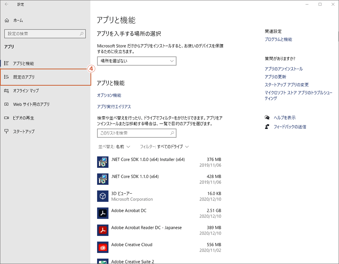Click the Home house icon

tap(7, 20)
